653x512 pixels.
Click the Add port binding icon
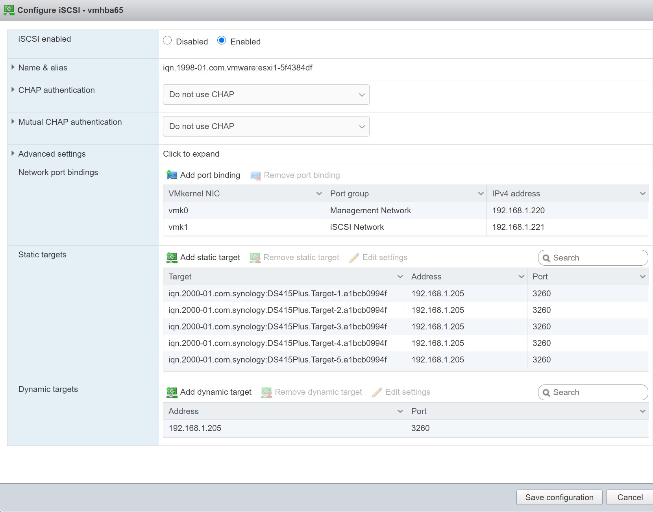pyautogui.click(x=172, y=175)
